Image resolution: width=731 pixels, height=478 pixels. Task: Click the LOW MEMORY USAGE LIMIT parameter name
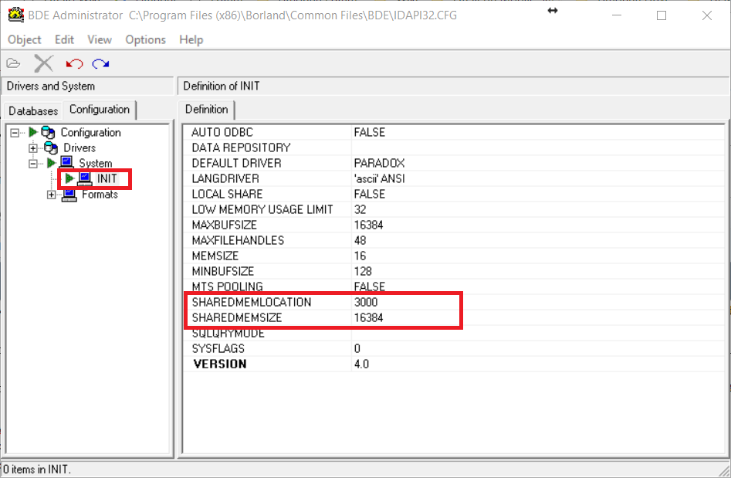(262, 209)
